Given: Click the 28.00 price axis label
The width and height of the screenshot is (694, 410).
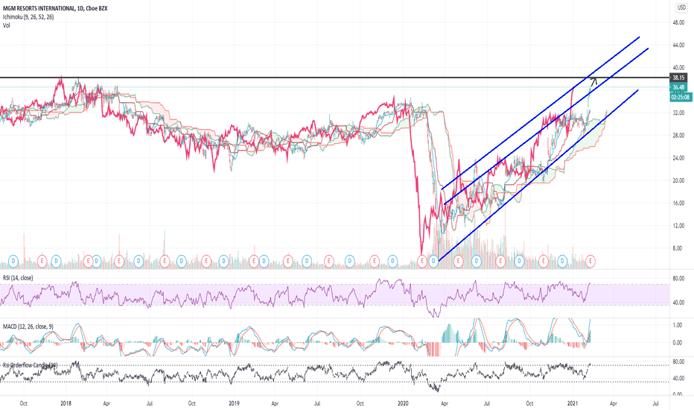Looking at the screenshot, I should [678, 136].
